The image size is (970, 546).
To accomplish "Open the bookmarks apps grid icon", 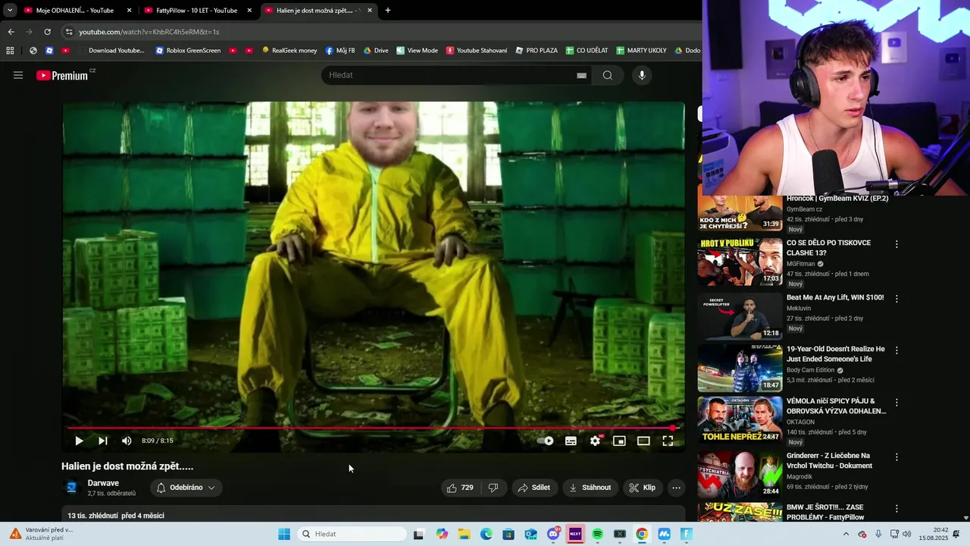I will pyautogui.click(x=10, y=51).
